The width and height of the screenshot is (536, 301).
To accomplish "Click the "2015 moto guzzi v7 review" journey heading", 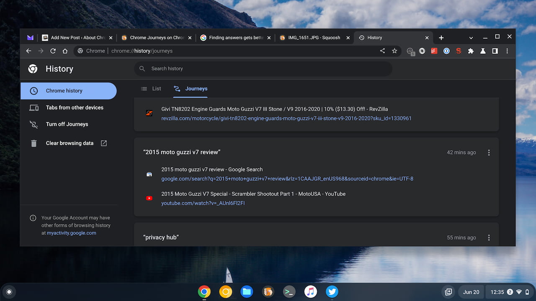I will tap(182, 152).
